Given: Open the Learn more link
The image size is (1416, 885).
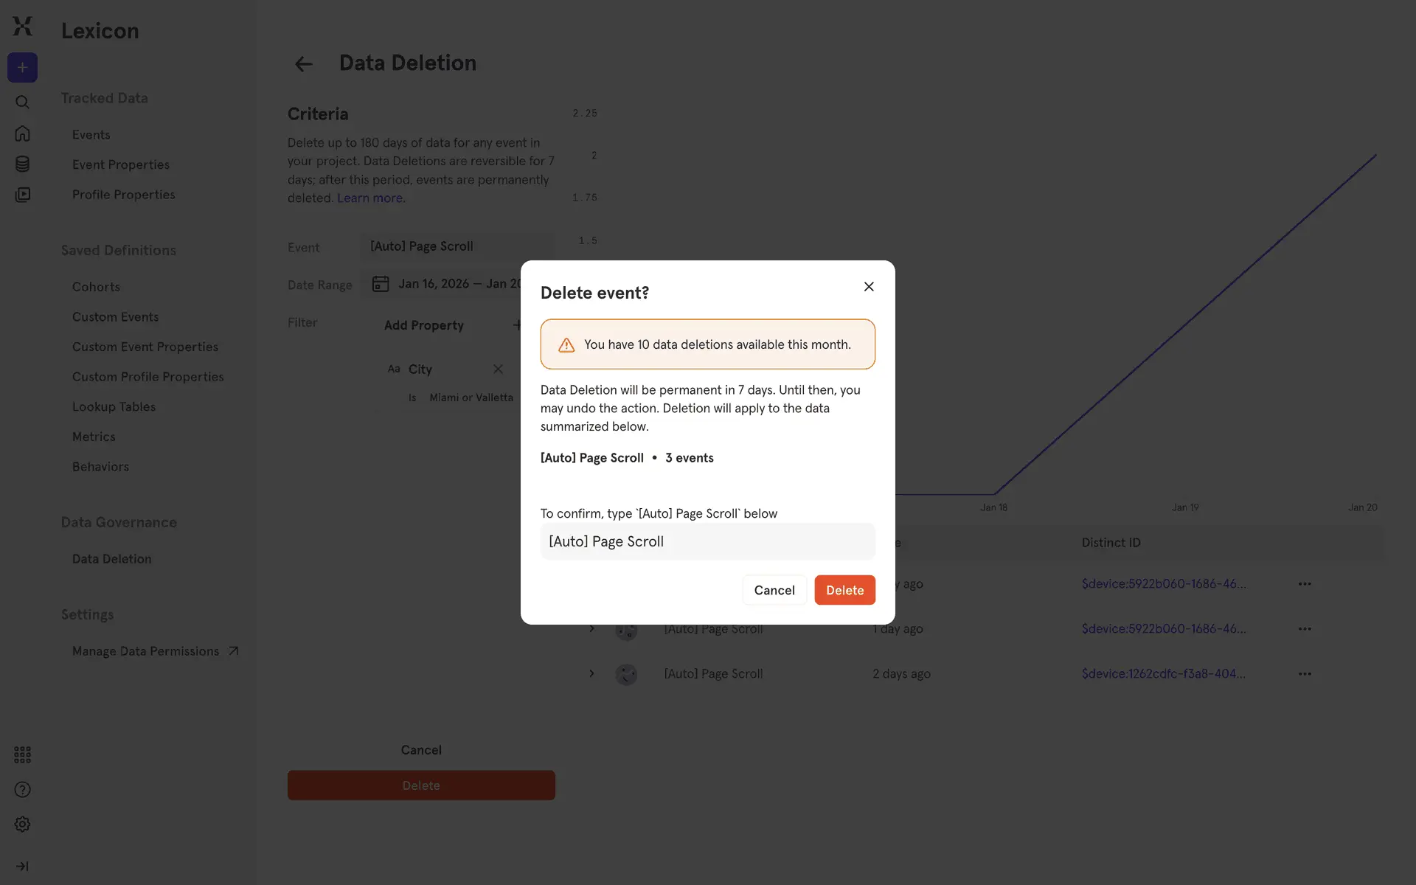Looking at the screenshot, I should [x=369, y=198].
